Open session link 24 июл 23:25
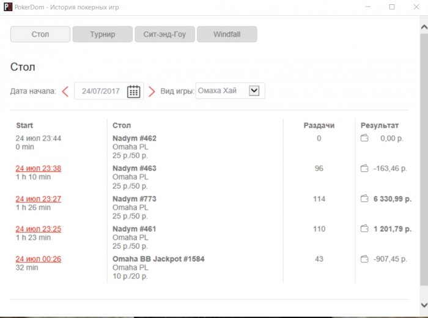The height and width of the screenshot is (318, 428). click(39, 229)
